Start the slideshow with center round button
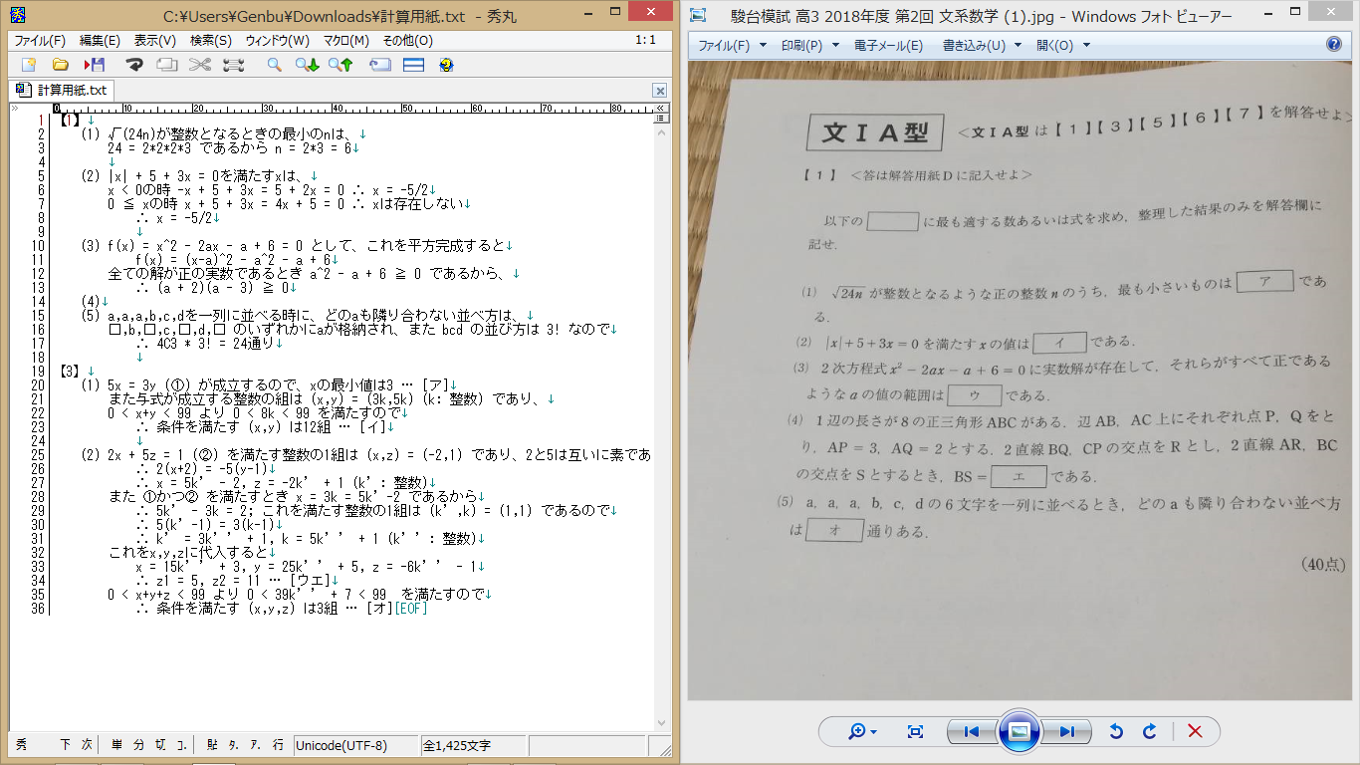The height and width of the screenshot is (765, 1360). 1019,732
